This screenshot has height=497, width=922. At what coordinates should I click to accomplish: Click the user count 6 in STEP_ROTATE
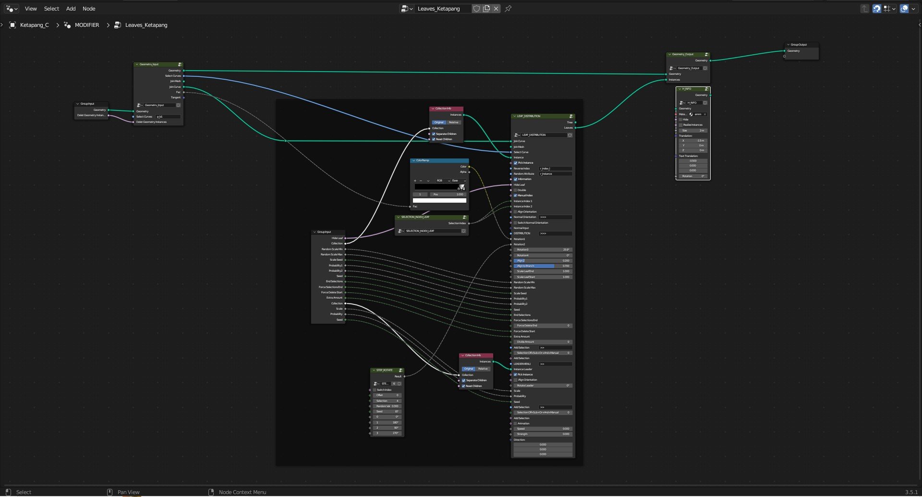[x=394, y=384]
